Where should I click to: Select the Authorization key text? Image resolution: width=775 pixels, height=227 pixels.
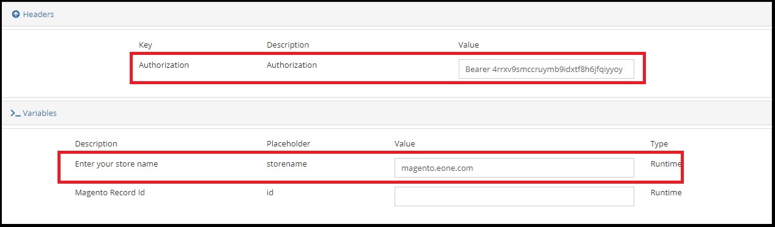coord(164,65)
